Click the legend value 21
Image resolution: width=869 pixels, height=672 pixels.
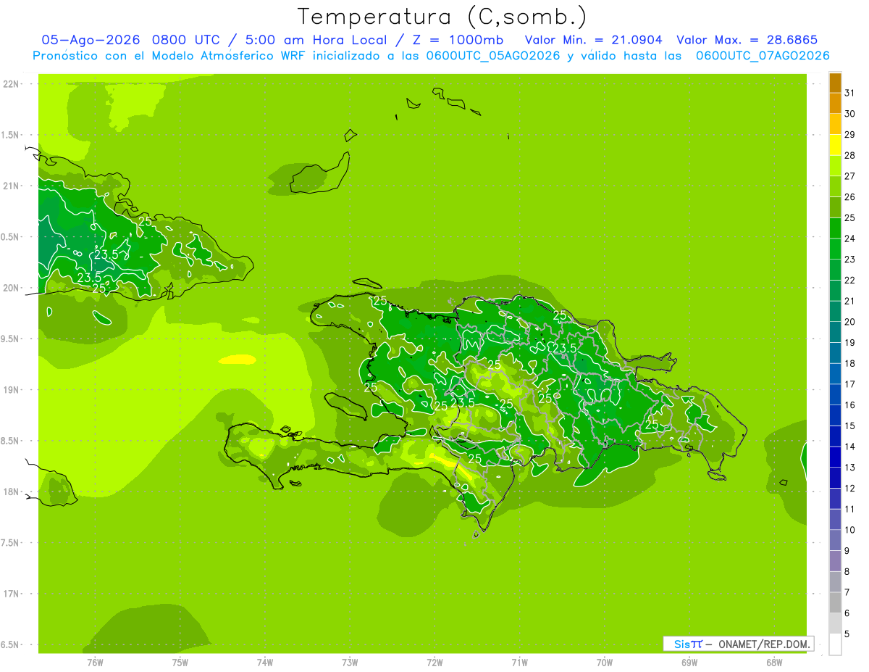click(x=850, y=301)
